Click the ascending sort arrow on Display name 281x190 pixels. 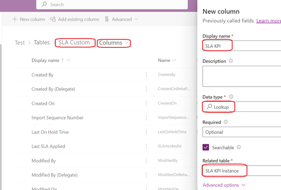[62, 60]
